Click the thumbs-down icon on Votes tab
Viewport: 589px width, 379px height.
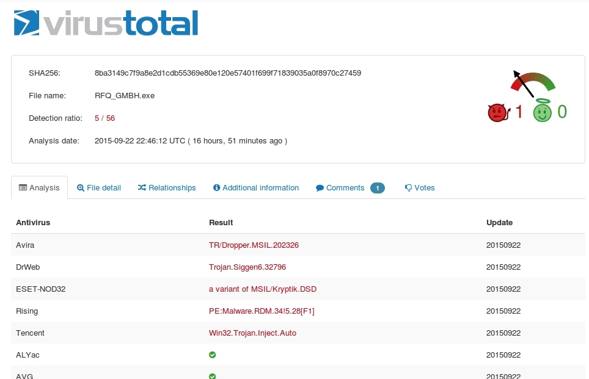point(408,188)
